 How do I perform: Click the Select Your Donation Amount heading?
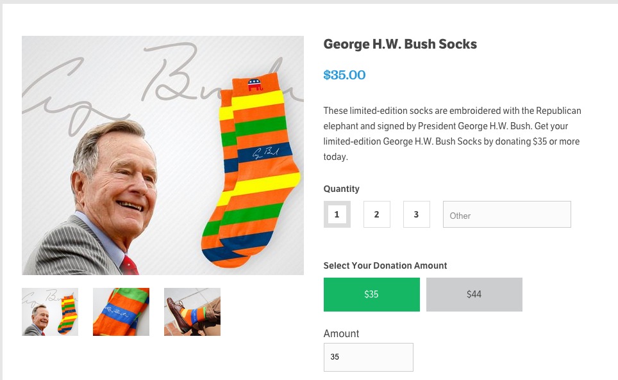coord(385,265)
